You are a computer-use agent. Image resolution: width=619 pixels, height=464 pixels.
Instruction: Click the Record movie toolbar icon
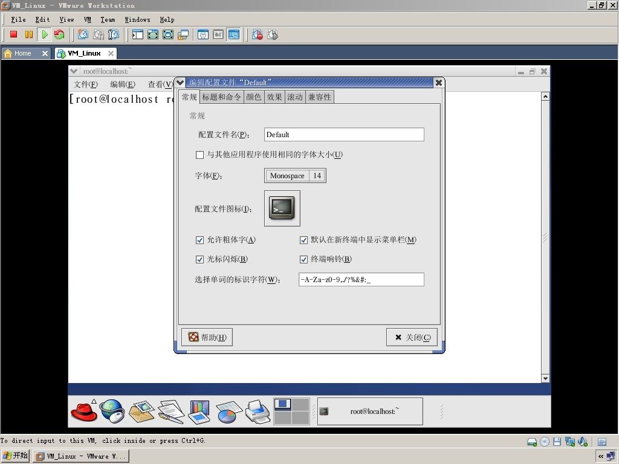click(x=258, y=34)
